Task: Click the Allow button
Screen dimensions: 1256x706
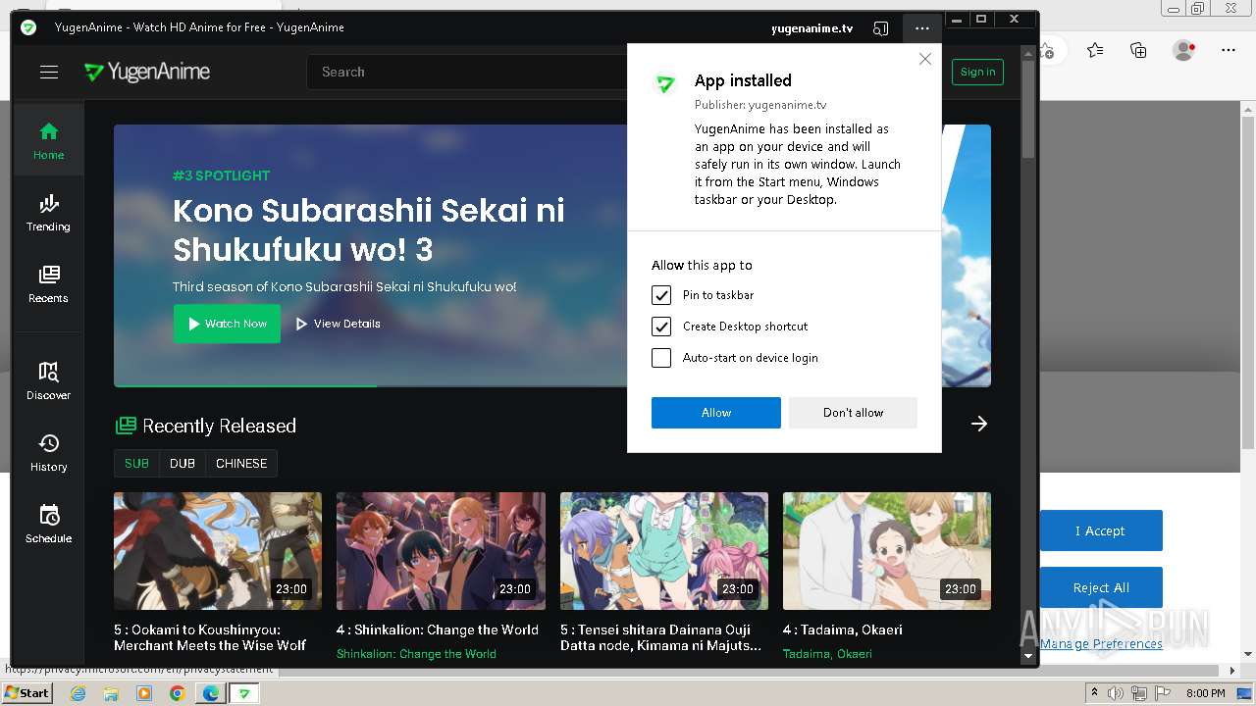Action: click(x=716, y=413)
